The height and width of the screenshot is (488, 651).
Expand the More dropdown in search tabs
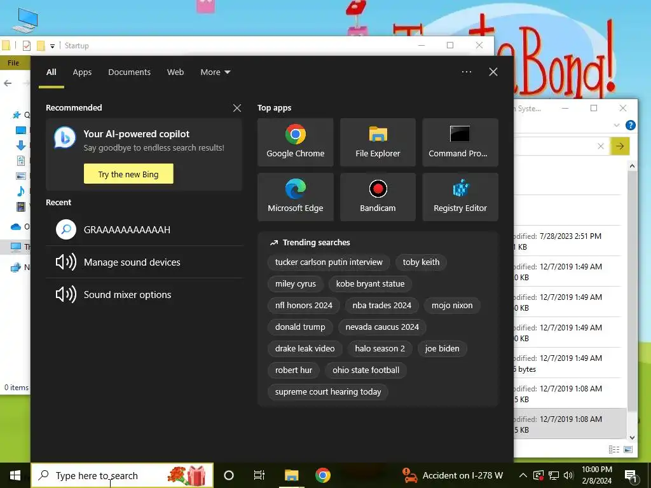coord(215,72)
